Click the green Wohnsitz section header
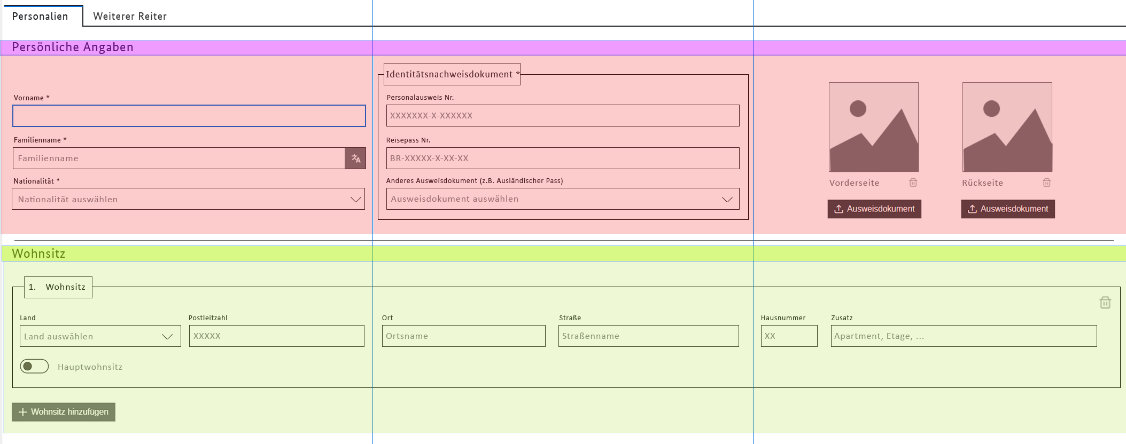Image resolution: width=1126 pixels, height=444 pixels. coord(564,253)
